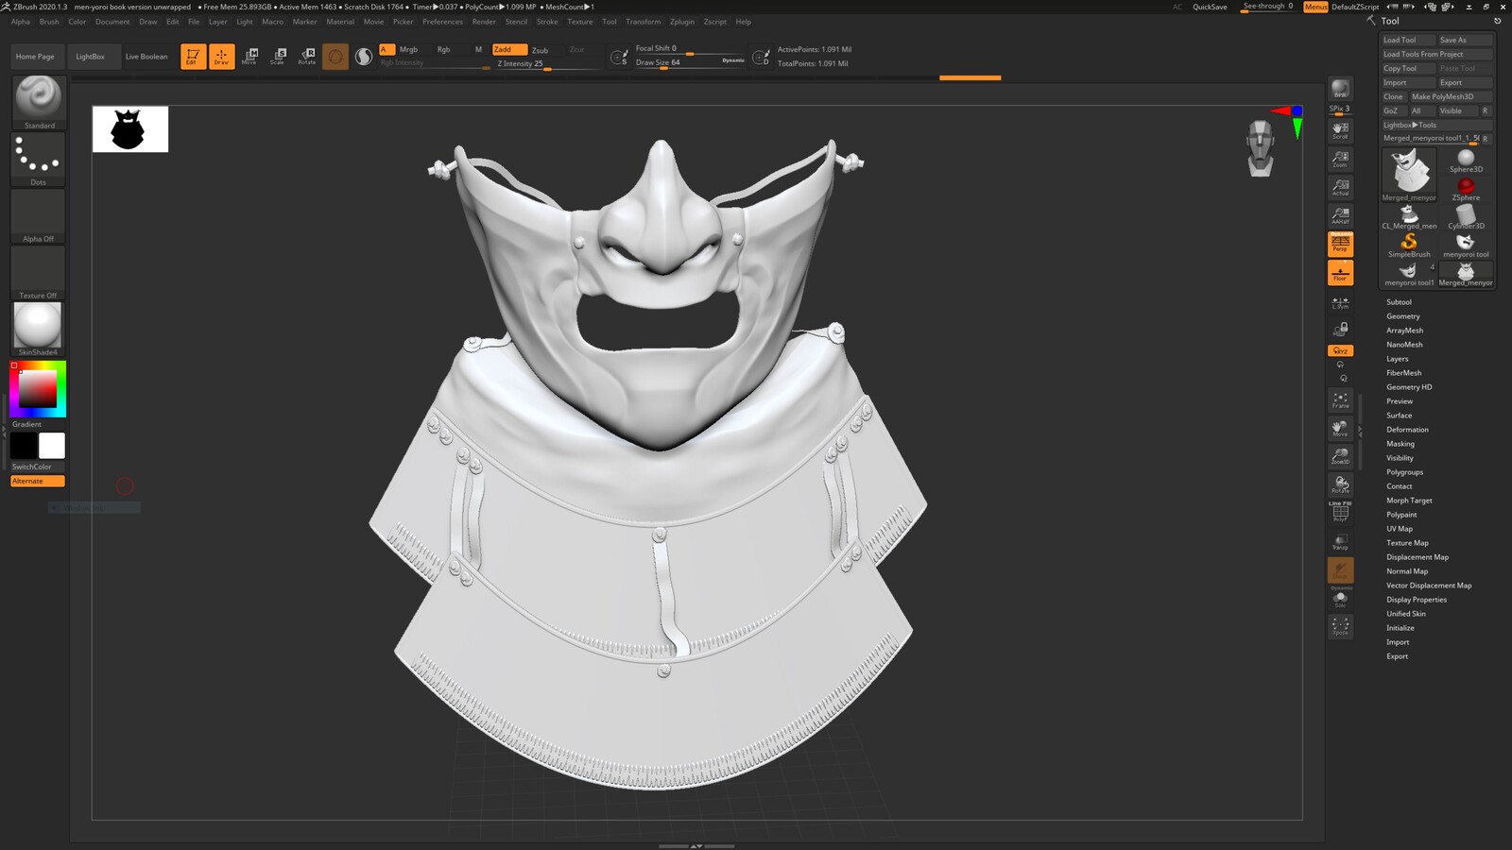Image resolution: width=1512 pixels, height=850 pixels.
Task: Click the BPR render icon
Action: pos(1340,90)
